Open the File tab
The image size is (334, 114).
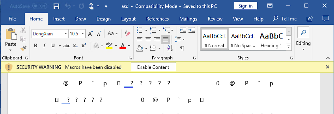[x=12, y=19]
